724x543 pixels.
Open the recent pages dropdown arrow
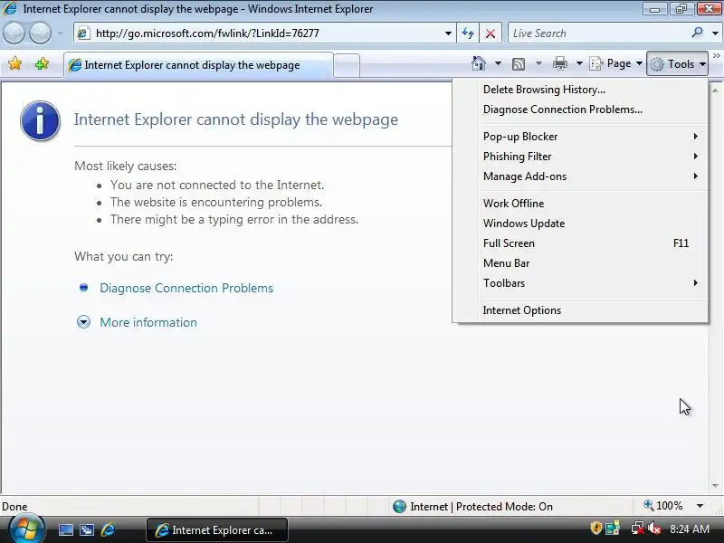coord(61,33)
